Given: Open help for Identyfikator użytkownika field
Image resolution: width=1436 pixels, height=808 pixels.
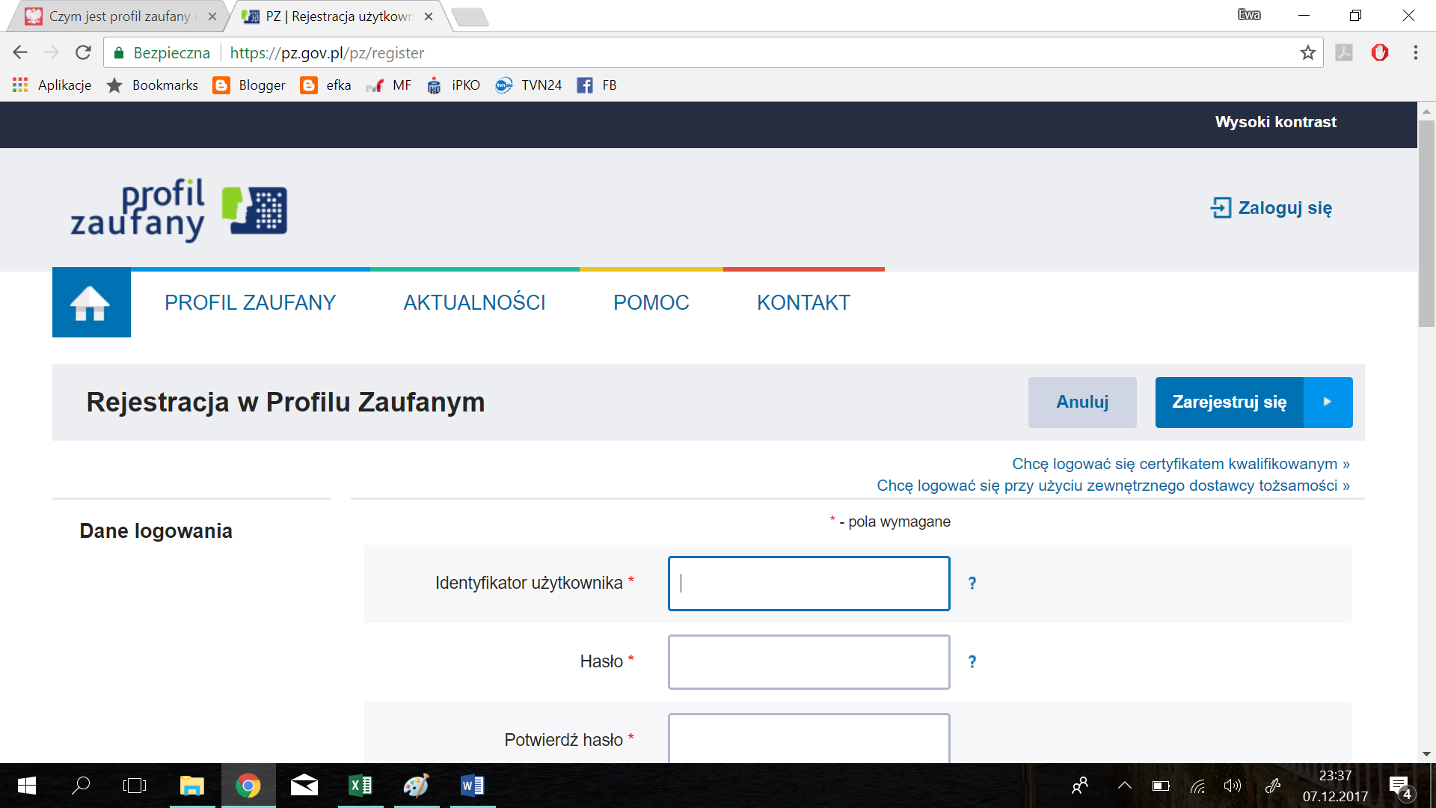Looking at the screenshot, I should (x=972, y=583).
